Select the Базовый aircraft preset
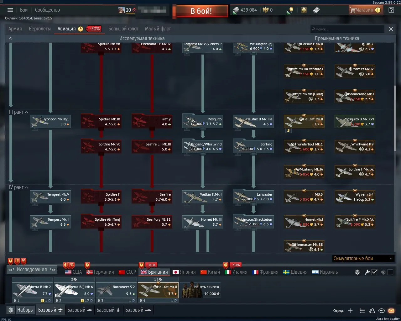 tap(50, 310)
